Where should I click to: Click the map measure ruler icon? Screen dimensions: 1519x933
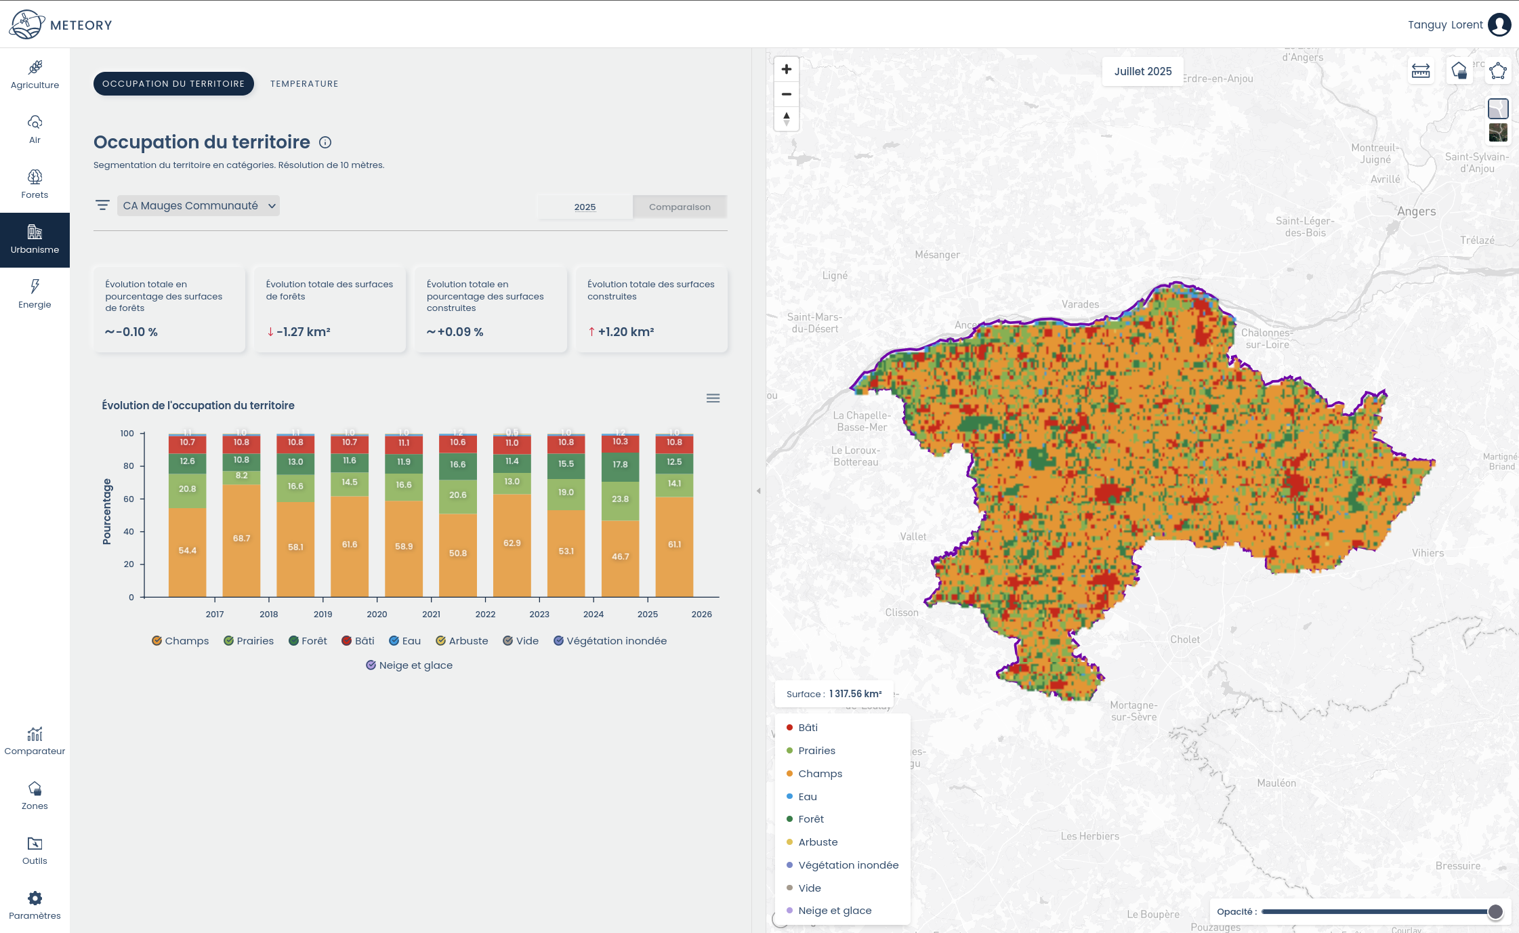pos(1420,70)
